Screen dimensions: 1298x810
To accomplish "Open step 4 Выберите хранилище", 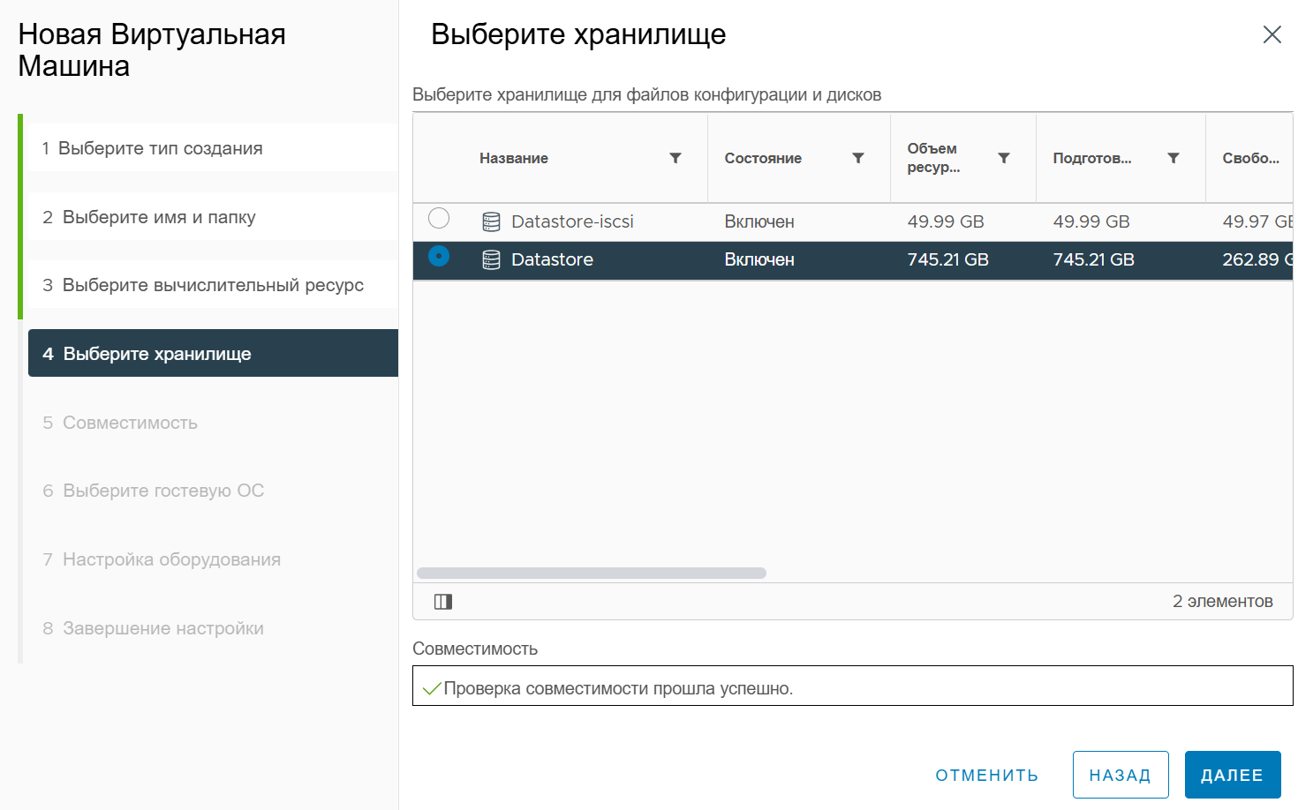I will pos(213,354).
